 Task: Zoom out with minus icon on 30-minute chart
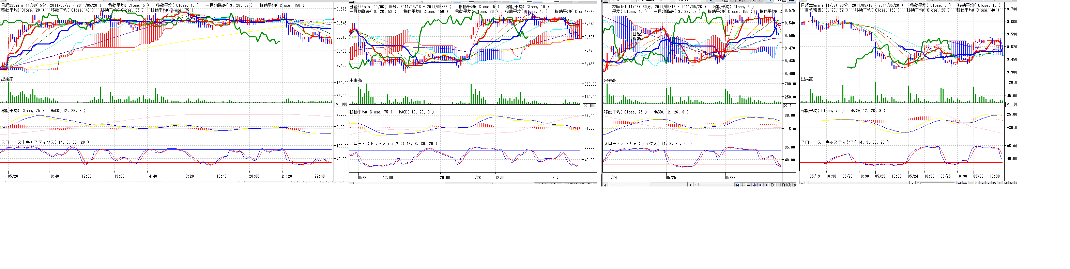[x=749, y=185]
